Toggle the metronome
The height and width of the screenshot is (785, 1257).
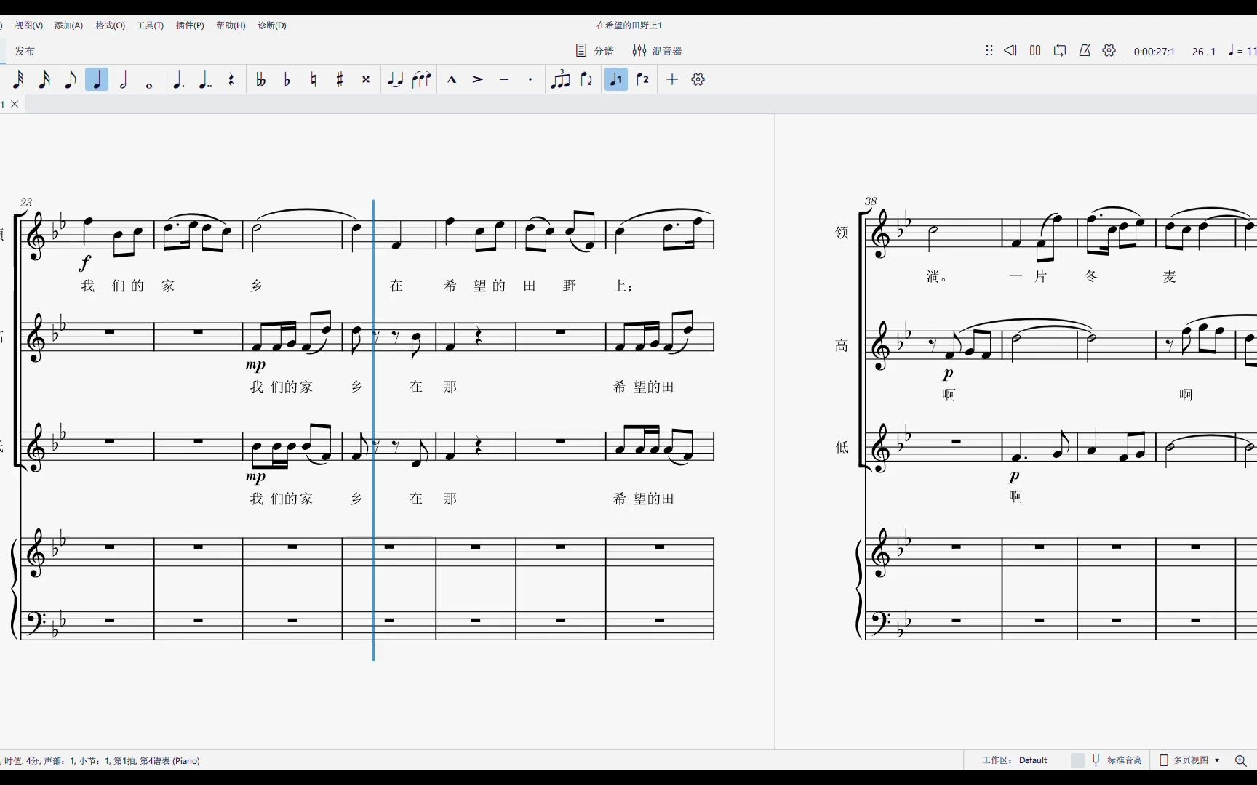[x=1085, y=51]
